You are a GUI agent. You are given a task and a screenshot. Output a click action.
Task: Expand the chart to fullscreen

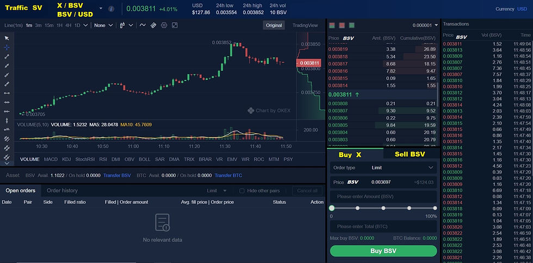point(175,25)
